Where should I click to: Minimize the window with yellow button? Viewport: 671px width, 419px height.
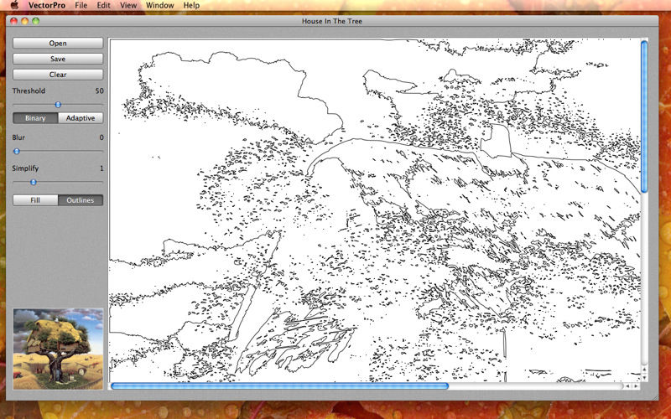25,21
